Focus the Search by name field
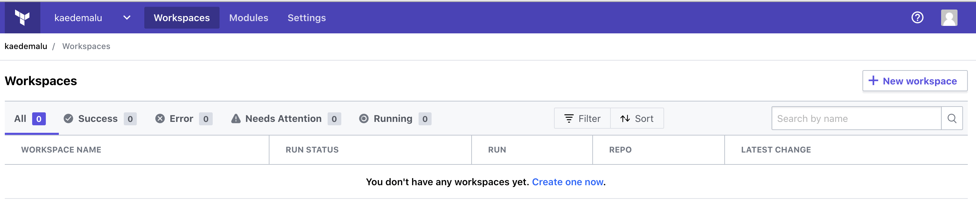This screenshot has width=976, height=207. point(856,118)
